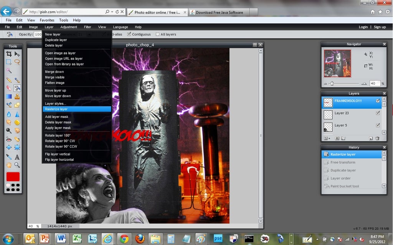Image resolution: width=393 pixels, height=245 pixels.
Task: Click the Navigator zoom slider handle
Action: [x=332, y=83]
